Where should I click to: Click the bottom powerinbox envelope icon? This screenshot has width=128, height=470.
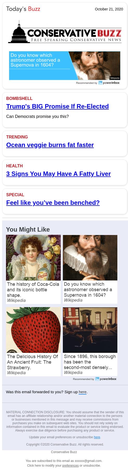[97, 379]
